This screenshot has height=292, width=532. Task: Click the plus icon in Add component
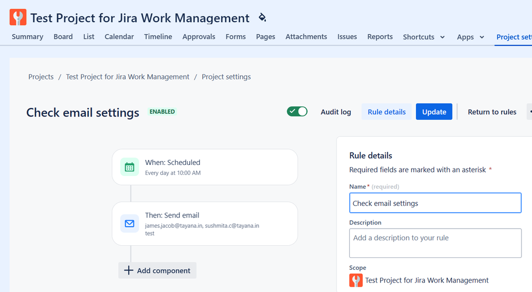click(x=128, y=270)
